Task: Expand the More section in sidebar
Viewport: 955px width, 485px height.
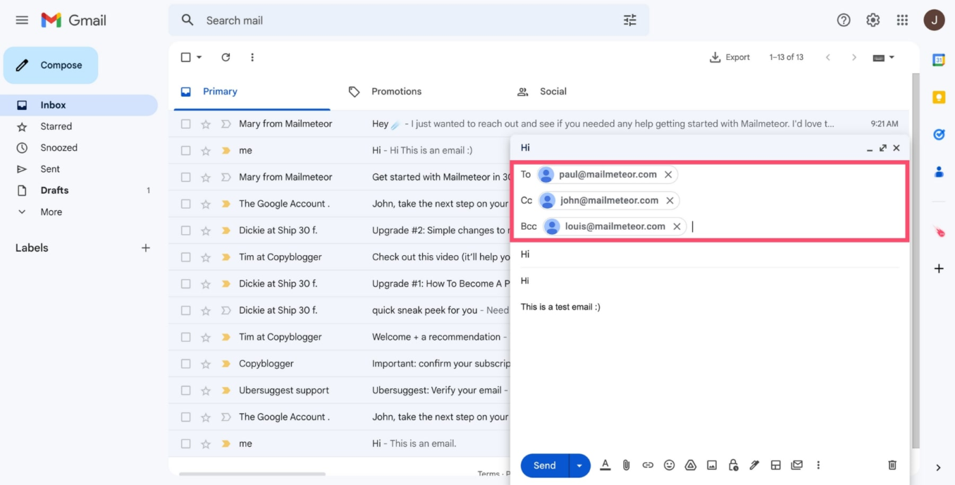Action: [x=51, y=212]
